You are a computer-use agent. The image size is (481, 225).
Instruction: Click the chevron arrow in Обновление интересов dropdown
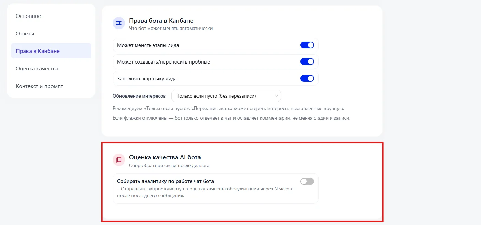[276, 96]
